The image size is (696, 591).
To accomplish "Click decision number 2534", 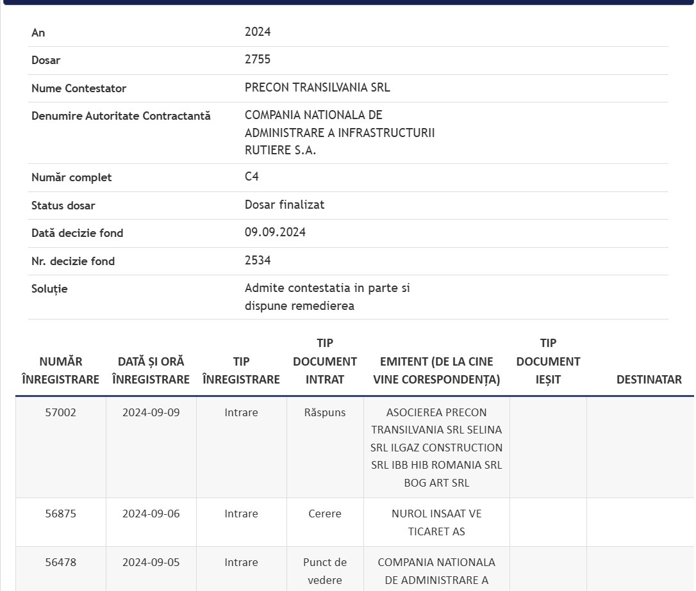I will (258, 260).
